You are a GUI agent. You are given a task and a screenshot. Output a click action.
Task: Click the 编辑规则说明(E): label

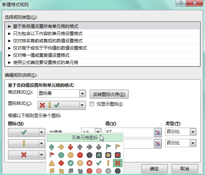pyautogui.click(x=21, y=75)
